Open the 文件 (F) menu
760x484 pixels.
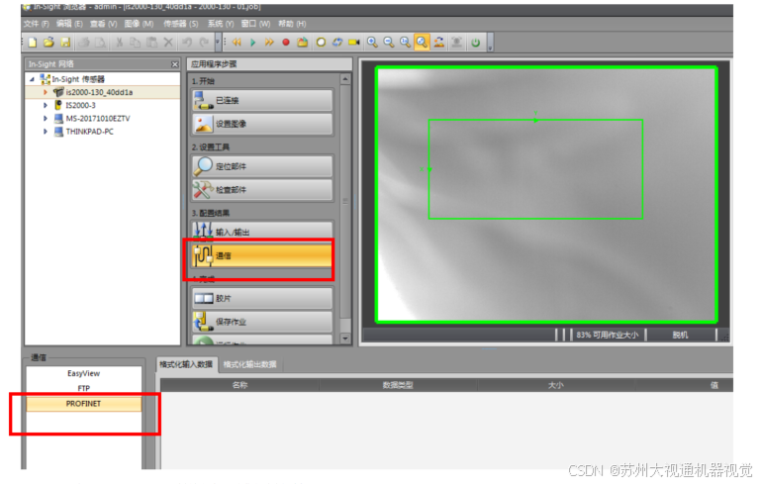tap(37, 24)
